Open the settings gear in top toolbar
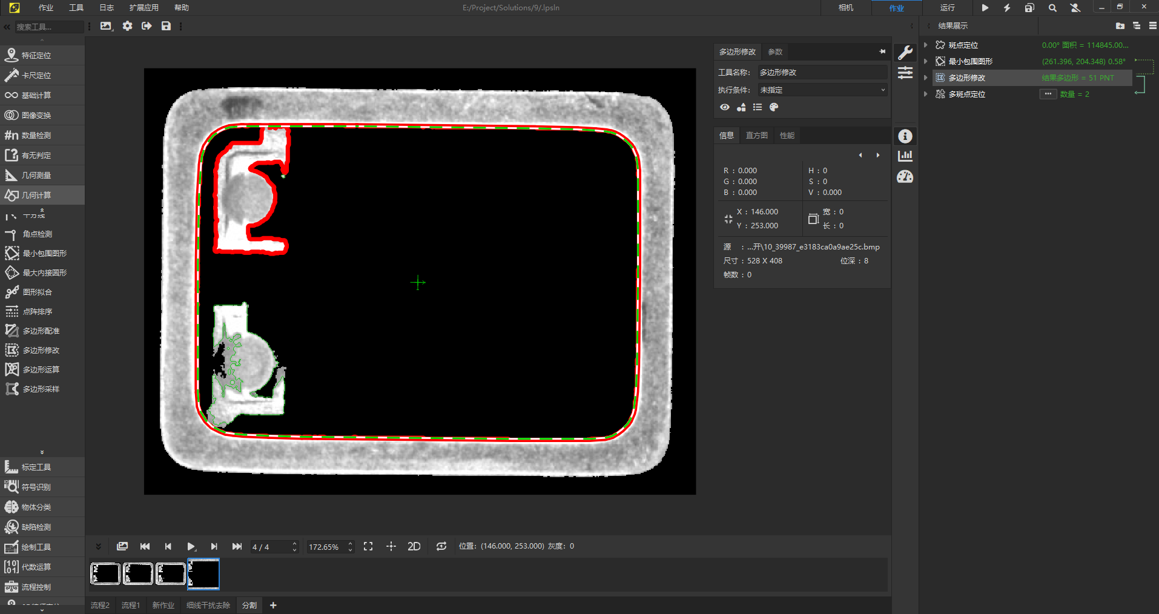This screenshot has width=1159, height=614. click(x=127, y=26)
